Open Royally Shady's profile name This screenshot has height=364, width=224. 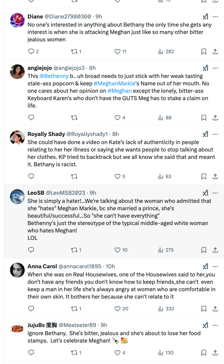(x=46, y=134)
